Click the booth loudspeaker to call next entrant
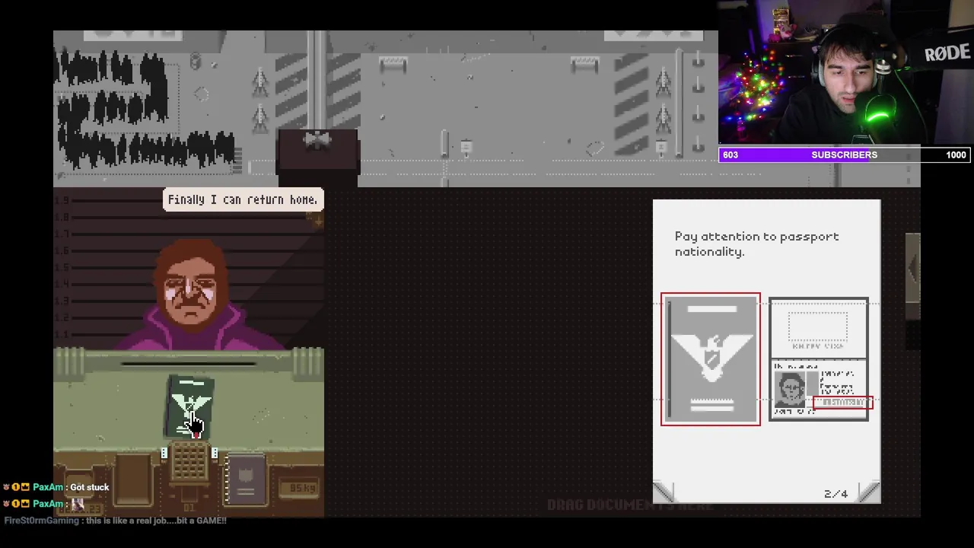The width and height of the screenshot is (974, 548). pyautogui.click(x=317, y=139)
